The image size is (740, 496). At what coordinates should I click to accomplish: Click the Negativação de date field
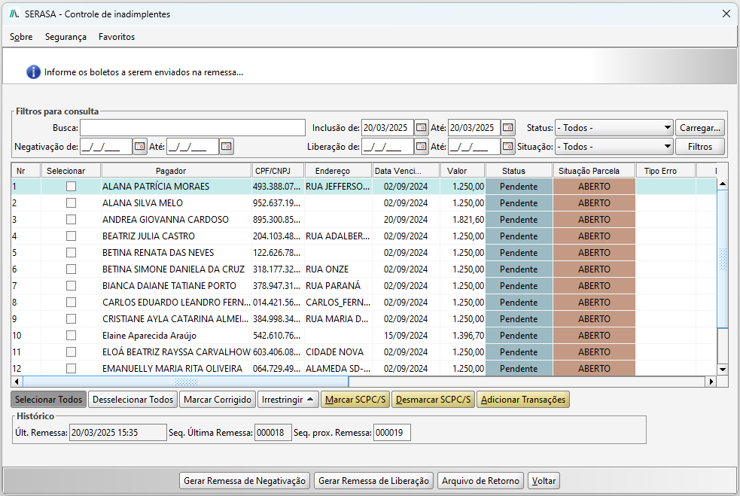(106, 147)
